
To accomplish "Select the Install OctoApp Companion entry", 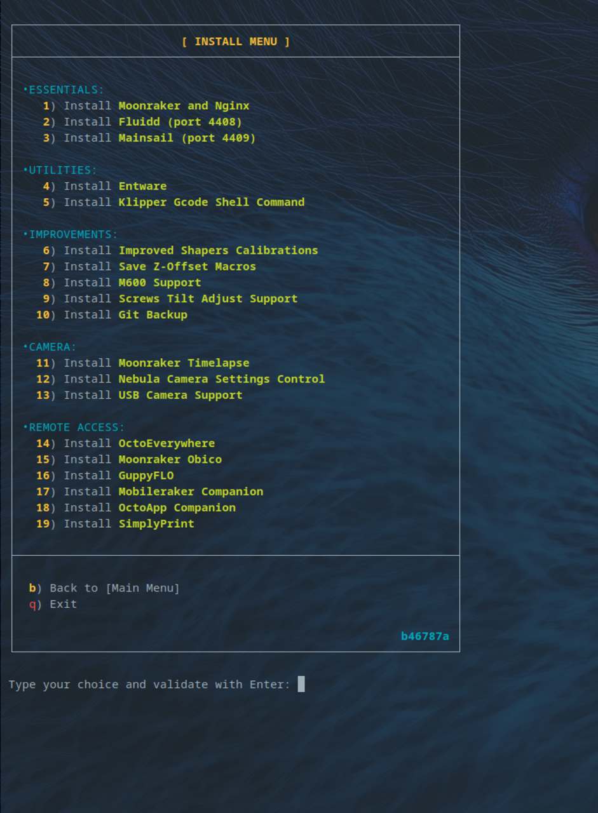I will tap(136, 507).
